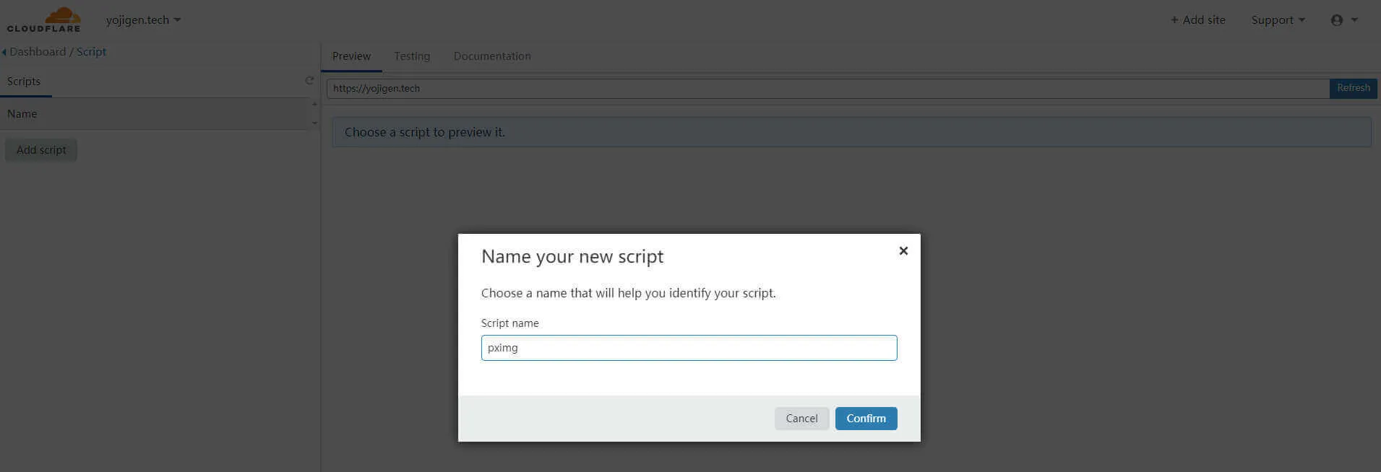Click the blue Refresh preview button

1353,88
